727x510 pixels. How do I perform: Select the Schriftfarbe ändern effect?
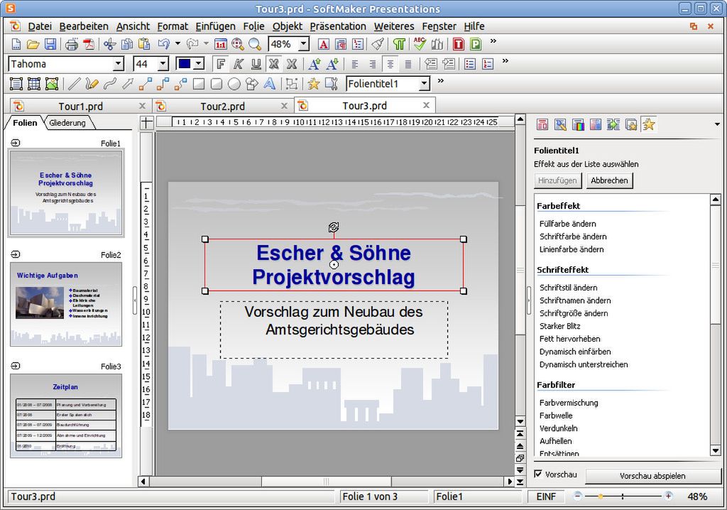(573, 237)
